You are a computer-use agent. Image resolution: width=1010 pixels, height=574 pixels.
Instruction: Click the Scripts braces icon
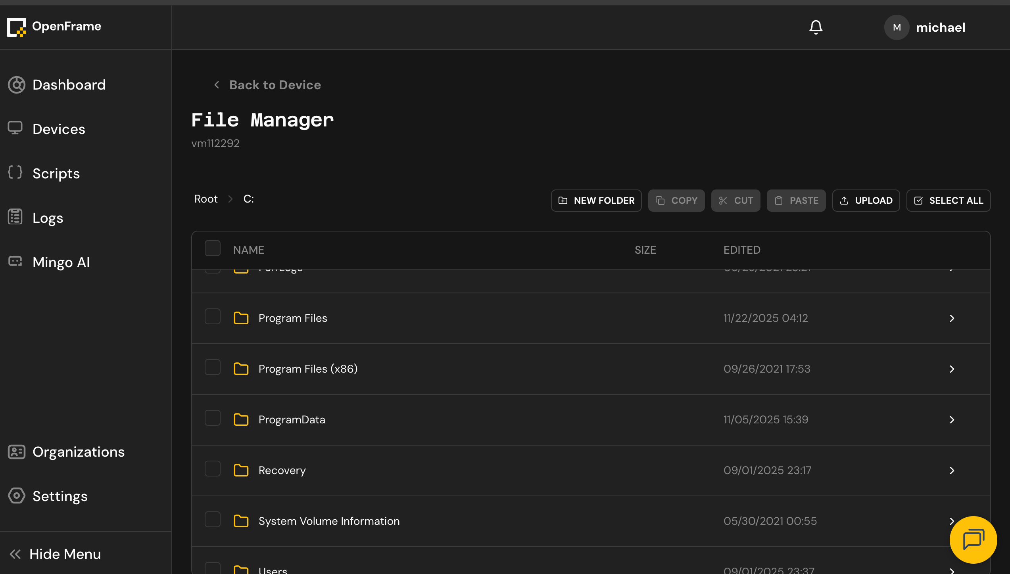click(15, 172)
